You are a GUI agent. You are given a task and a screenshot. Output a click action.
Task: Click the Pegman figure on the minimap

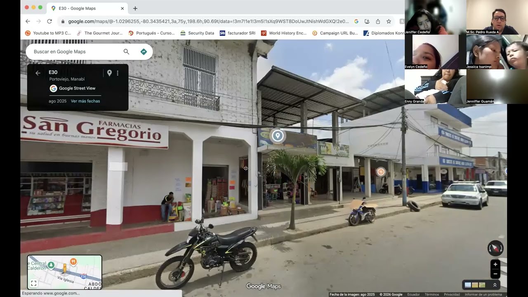click(x=64, y=269)
